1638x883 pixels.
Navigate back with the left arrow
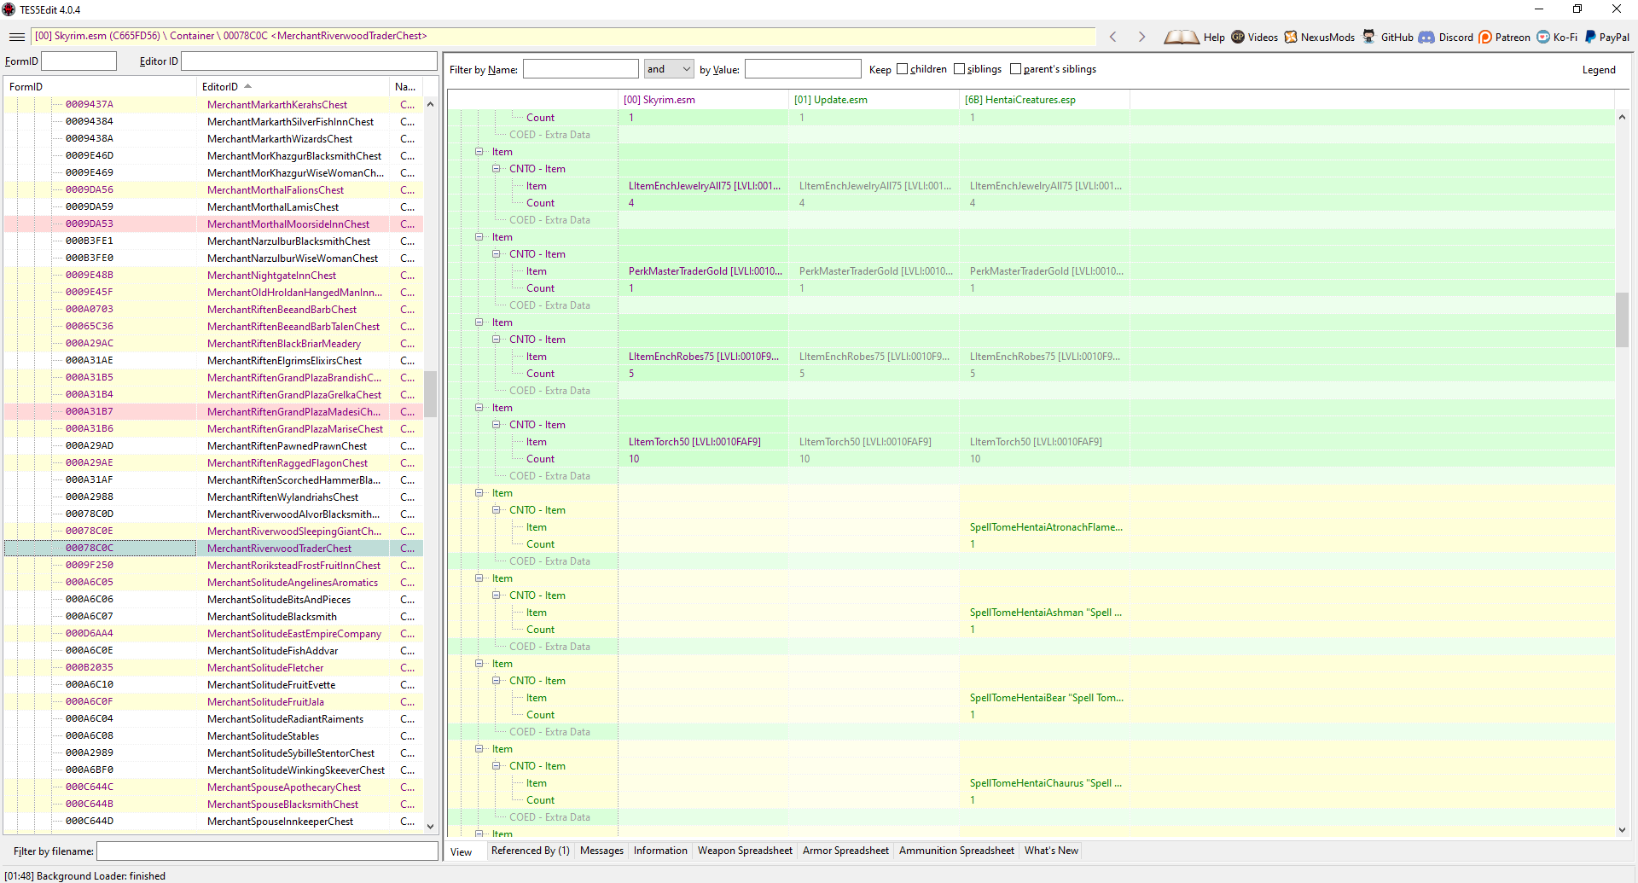(x=1112, y=37)
